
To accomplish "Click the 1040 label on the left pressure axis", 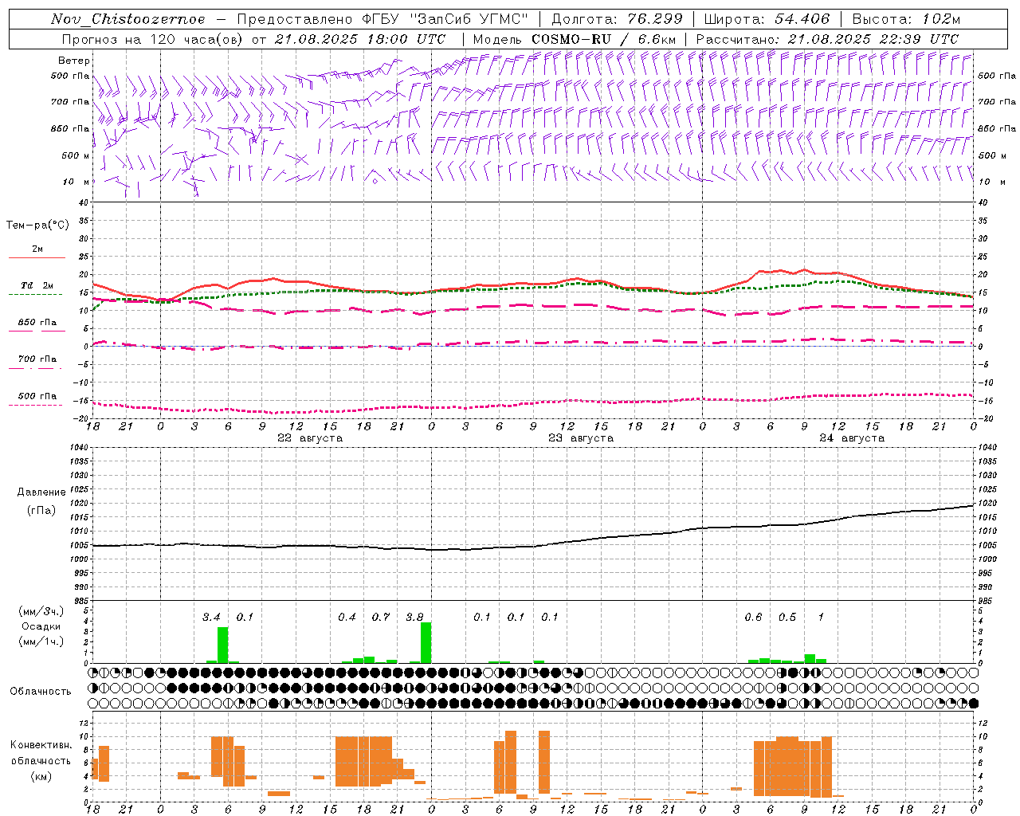I will point(77,448).
